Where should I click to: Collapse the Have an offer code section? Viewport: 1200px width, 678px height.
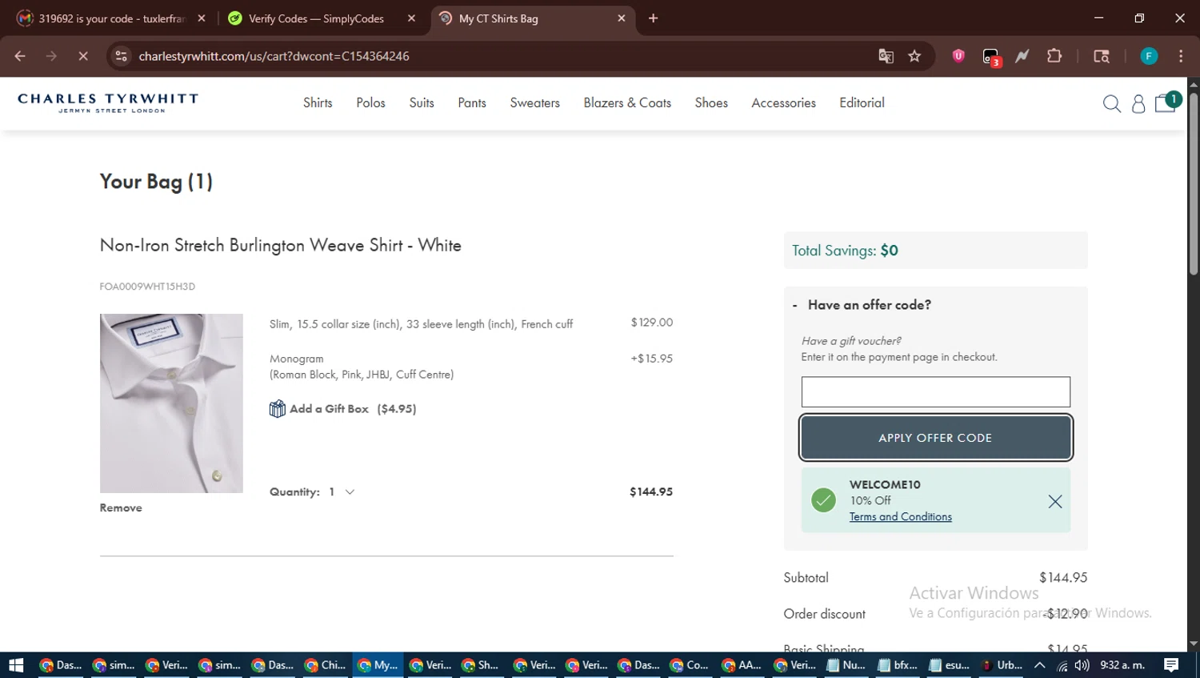point(862,305)
